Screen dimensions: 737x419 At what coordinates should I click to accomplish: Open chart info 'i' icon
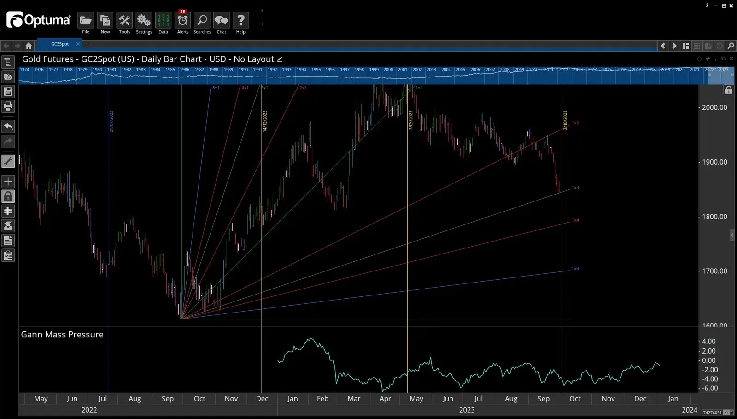716,59
